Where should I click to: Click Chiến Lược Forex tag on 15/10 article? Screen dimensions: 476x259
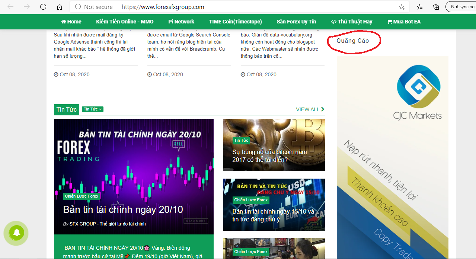pyautogui.click(x=251, y=200)
